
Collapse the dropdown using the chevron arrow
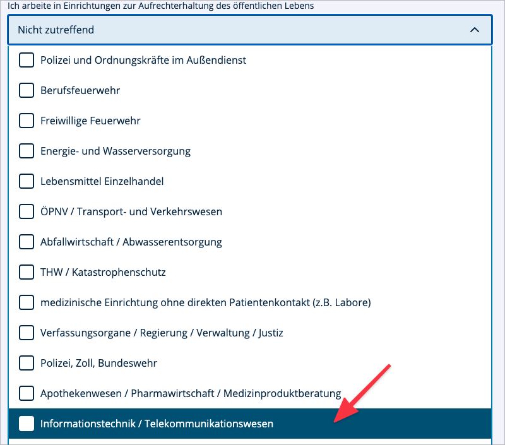point(475,30)
